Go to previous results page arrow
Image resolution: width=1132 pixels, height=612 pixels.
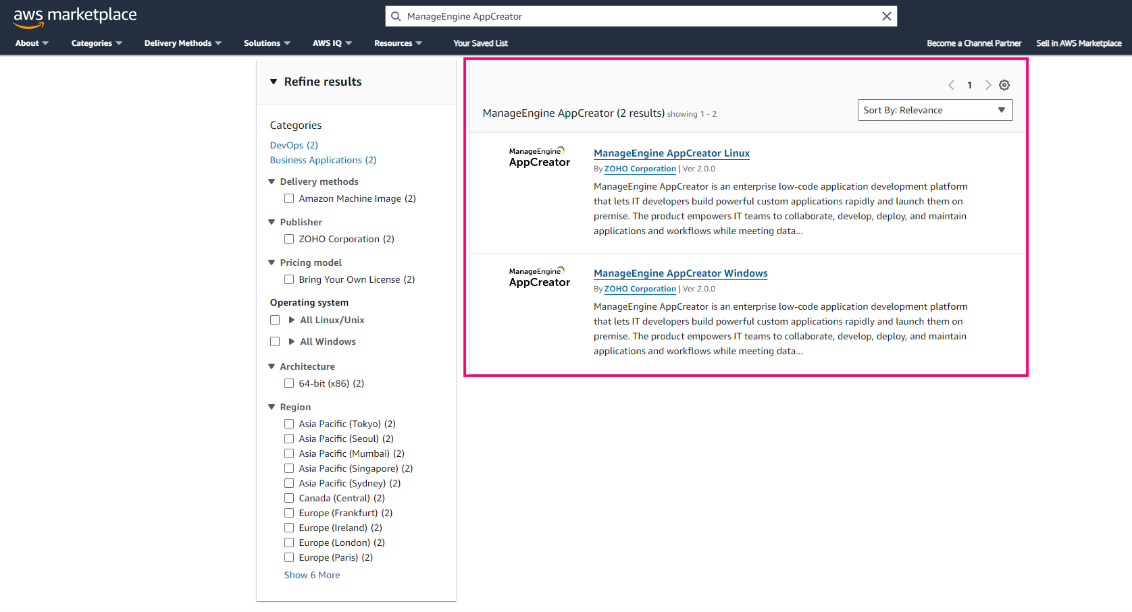click(x=951, y=85)
